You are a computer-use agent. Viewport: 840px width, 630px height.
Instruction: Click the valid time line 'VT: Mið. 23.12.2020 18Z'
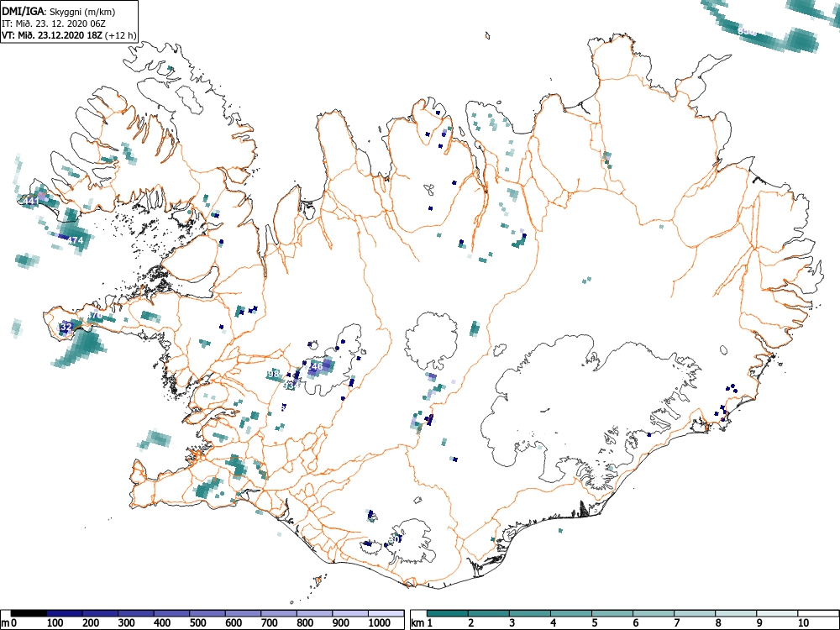point(53,35)
